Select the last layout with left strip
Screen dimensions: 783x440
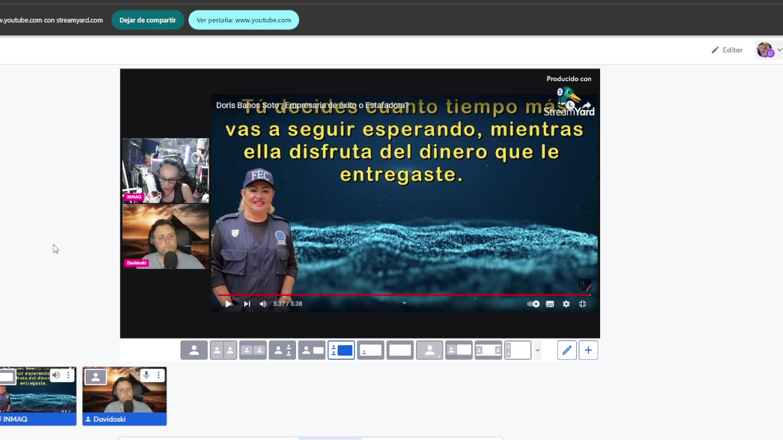518,350
